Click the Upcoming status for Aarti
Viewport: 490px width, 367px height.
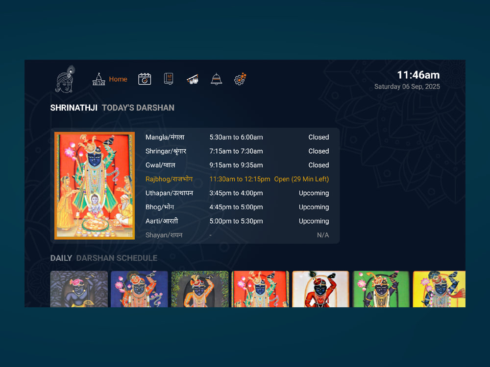[314, 221]
